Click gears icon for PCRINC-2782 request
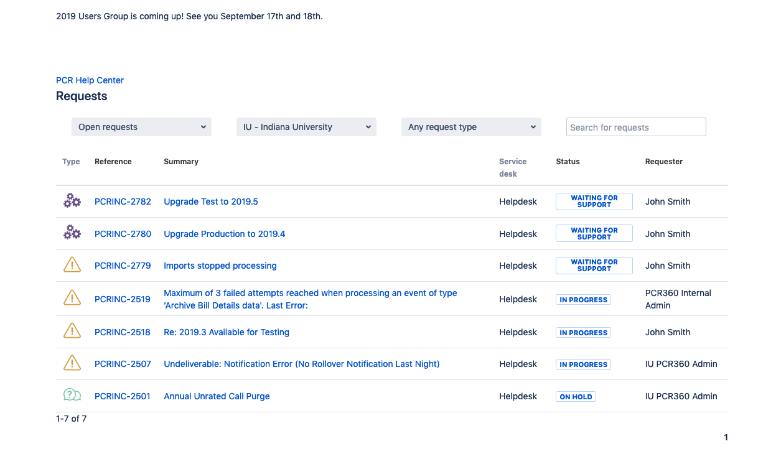The width and height of the screenshot is (781, 459). 72,201
